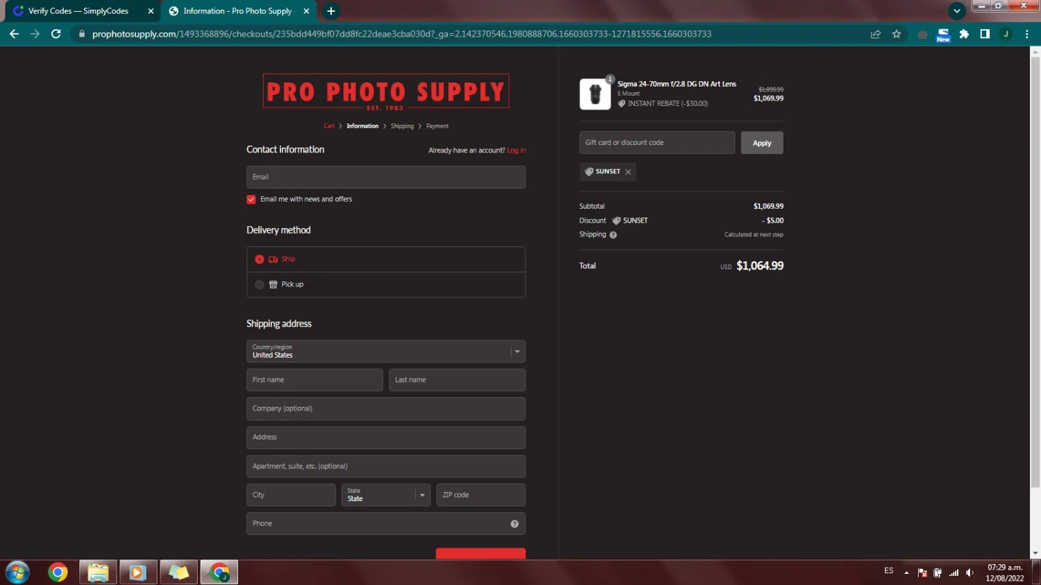Open Chrome three-dot menu

[1026, 34]
